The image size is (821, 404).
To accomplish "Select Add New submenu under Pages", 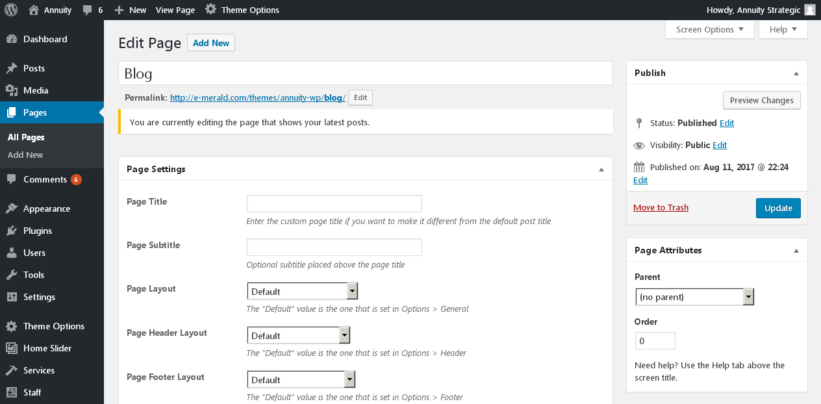I will click(25, 155).
